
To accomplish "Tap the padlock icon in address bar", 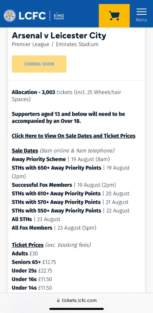I will coord(58,300).
